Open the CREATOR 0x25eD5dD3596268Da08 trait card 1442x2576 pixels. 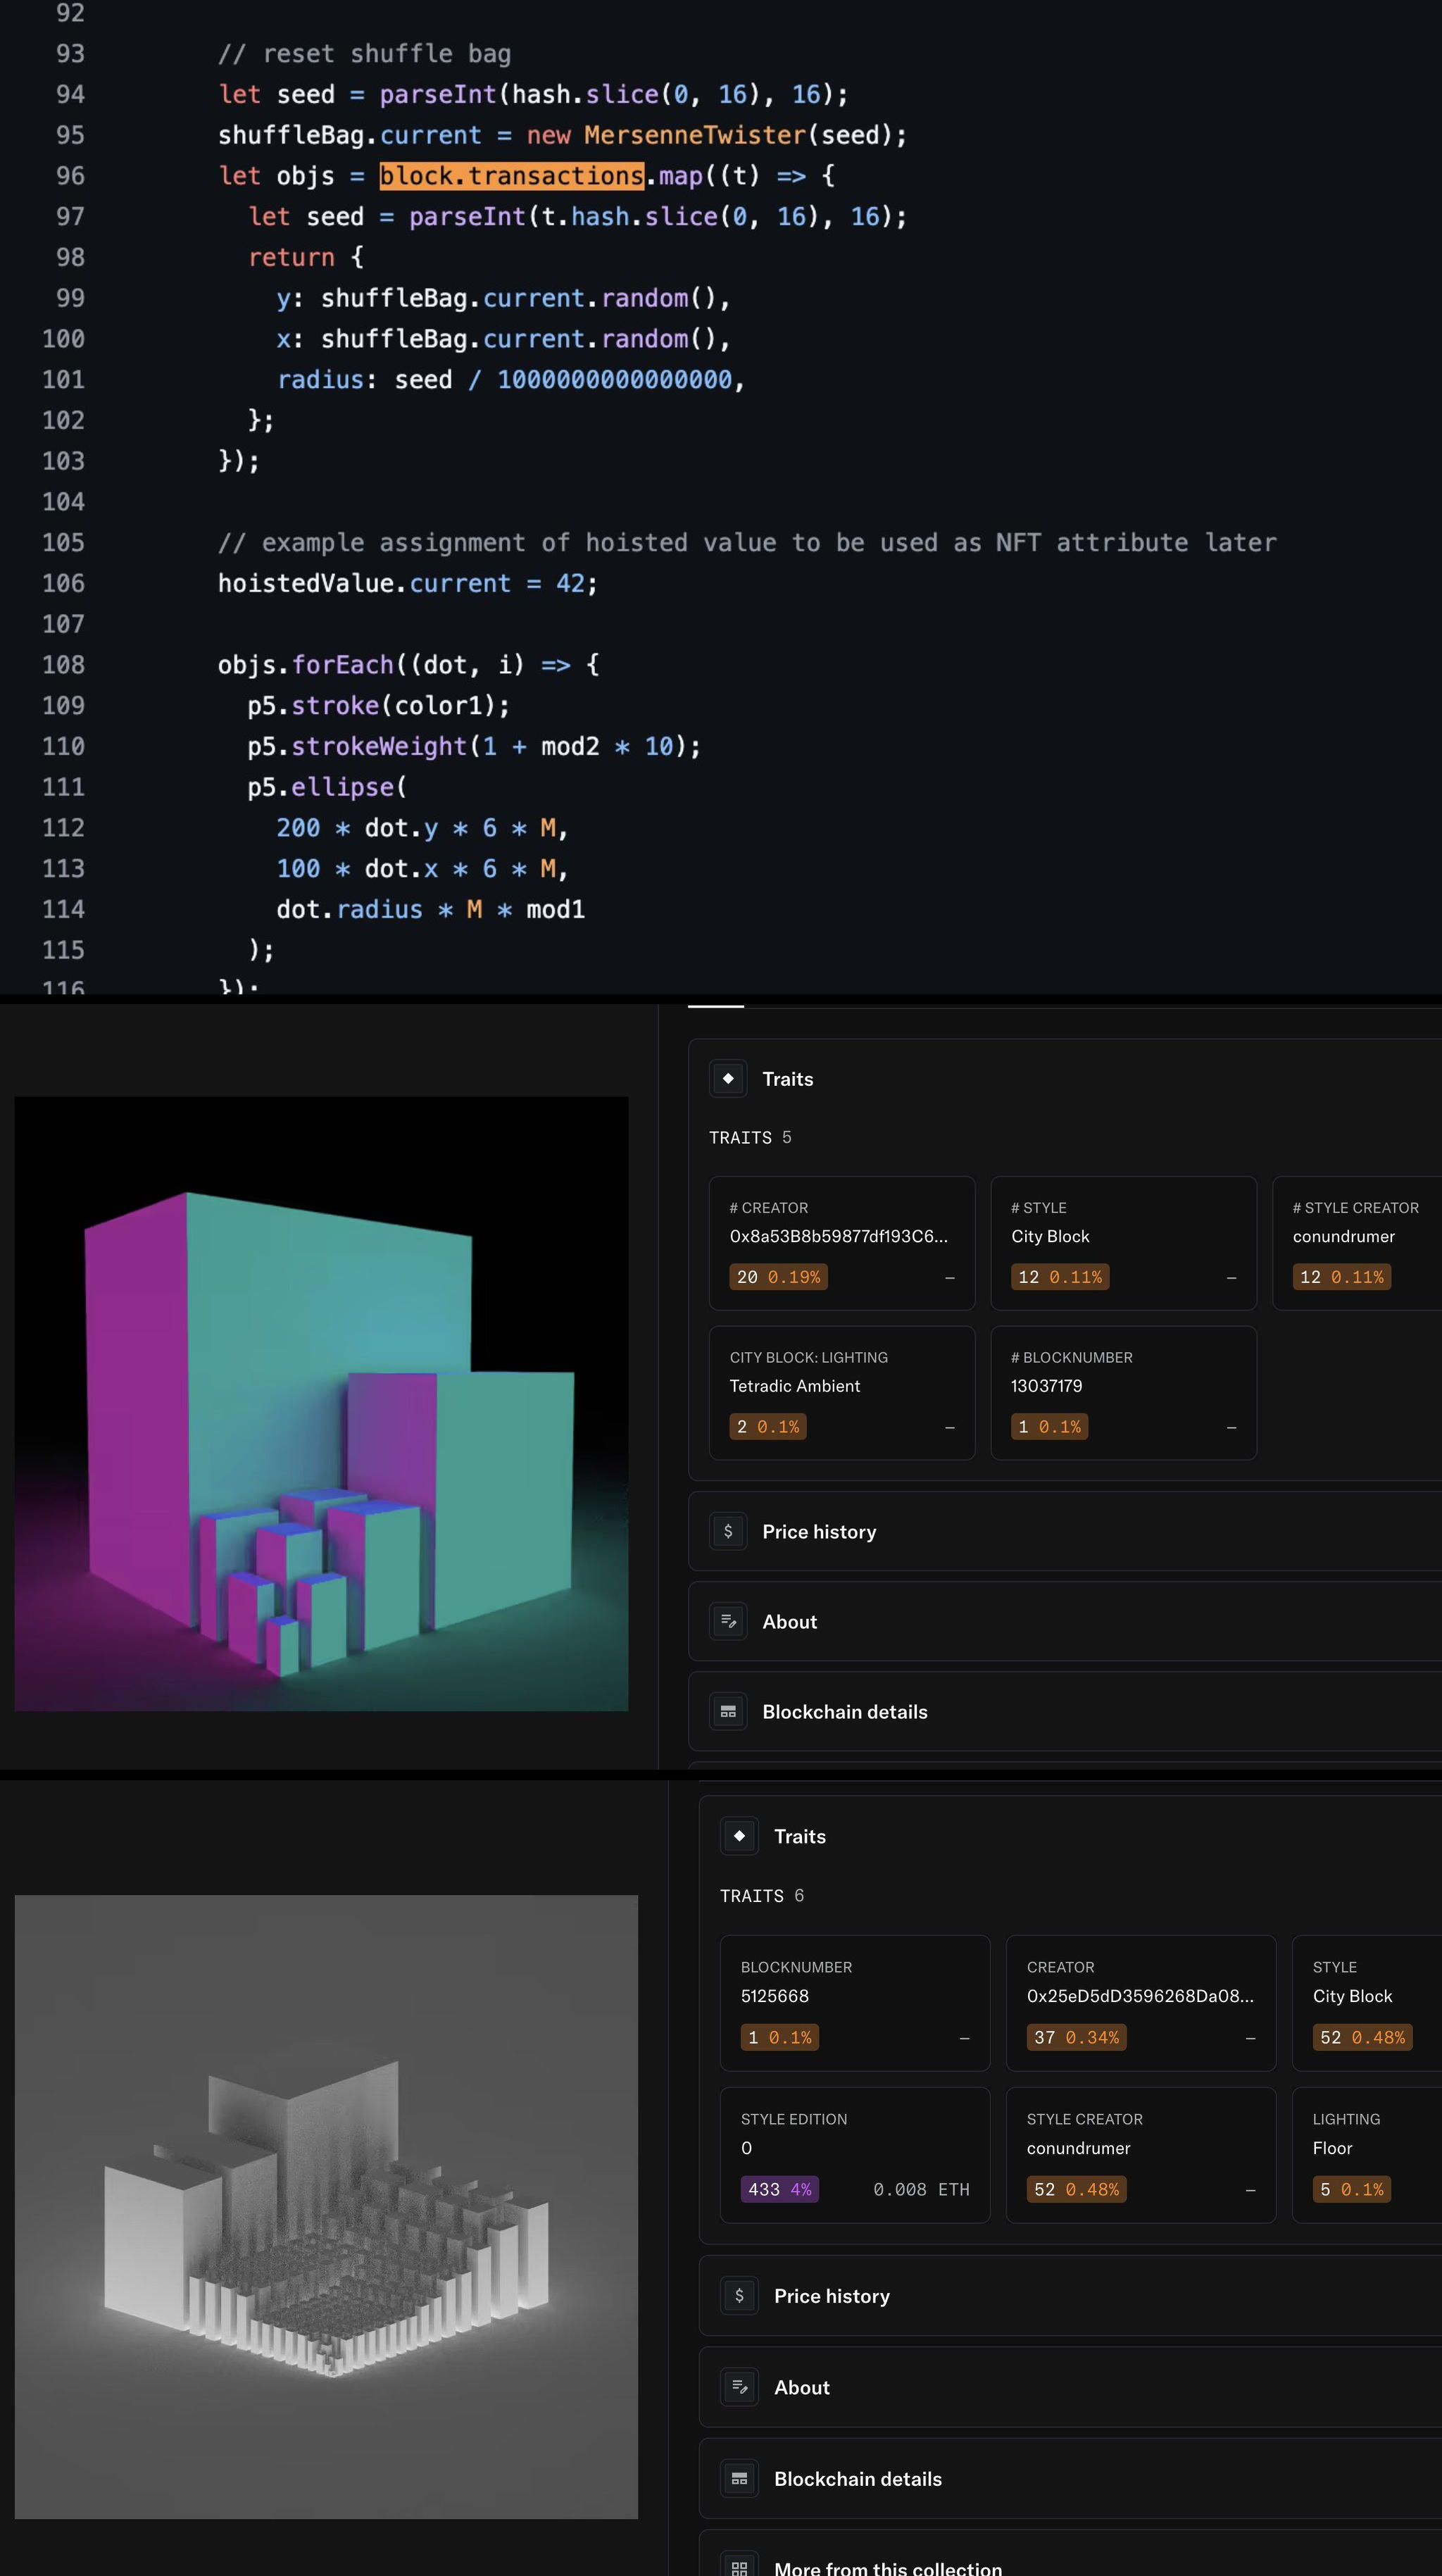pos(1141,2002)
